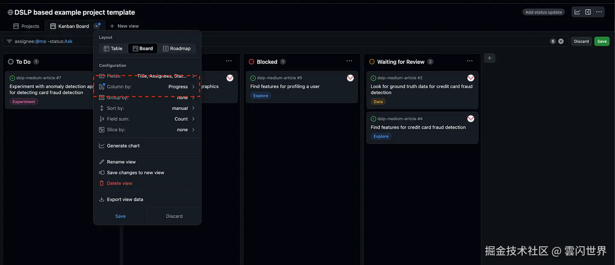Open the Blocked column options menu
This screenshot has height=265, width=615.
(x=349, y=61)
